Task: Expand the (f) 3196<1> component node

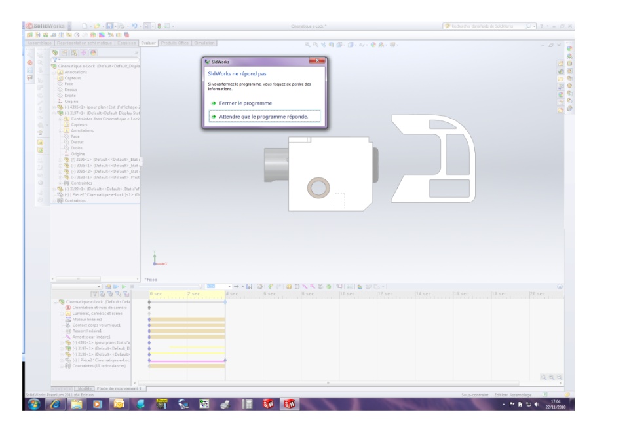Action: click(x=60, y=160)
